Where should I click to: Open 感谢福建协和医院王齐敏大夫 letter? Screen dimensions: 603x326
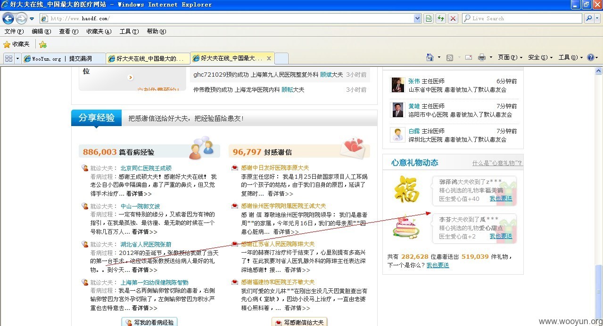(x=278, y=282)
